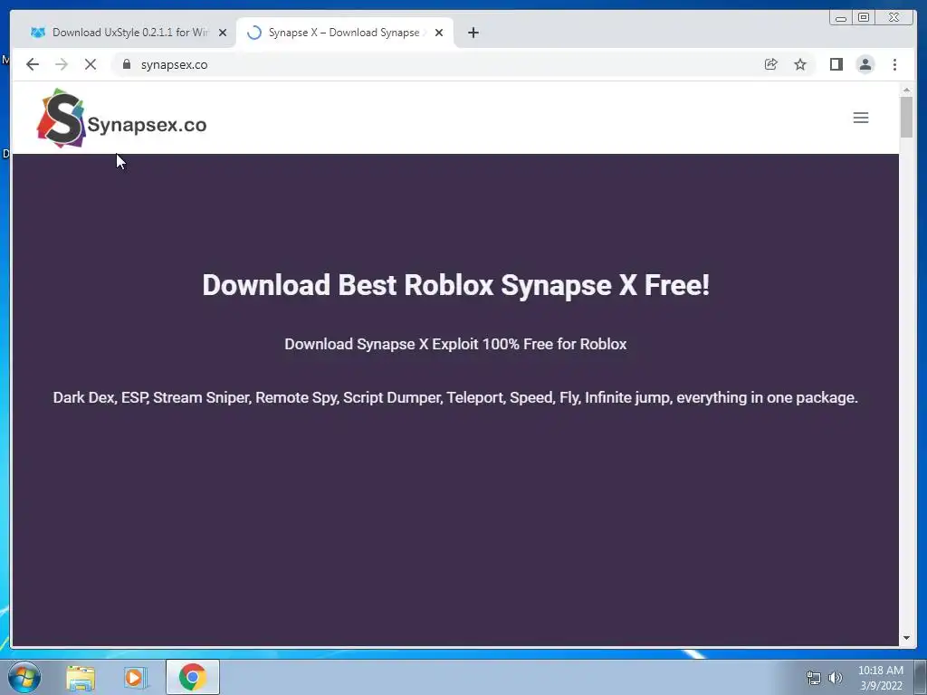The image size is (927, 695).
Task: Open the Chrome profile menu
Action: [x=865, y=64]
